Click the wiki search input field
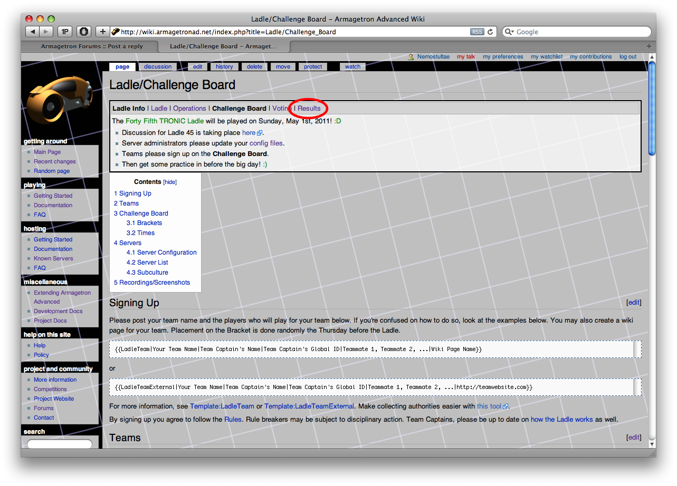 coord(60,443)
